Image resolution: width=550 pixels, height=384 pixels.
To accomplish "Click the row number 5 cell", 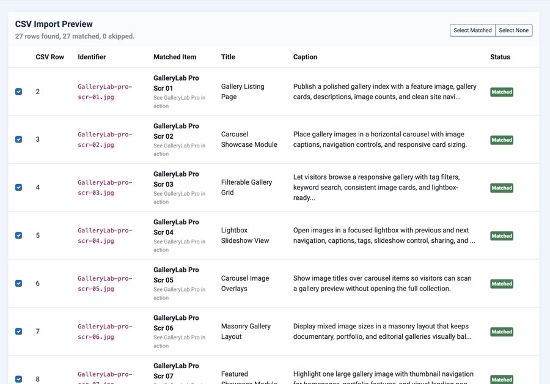I will tap(37, 235).
